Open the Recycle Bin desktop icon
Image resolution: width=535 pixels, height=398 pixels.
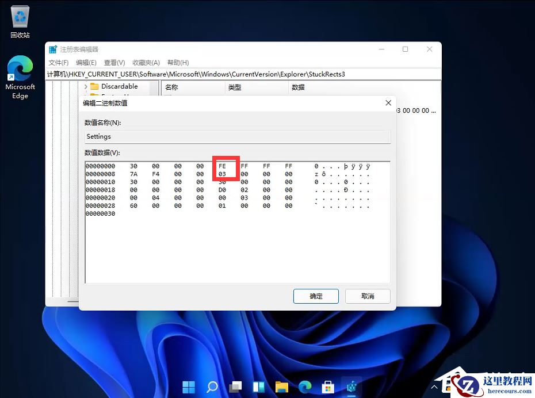[x=20, y=17]
